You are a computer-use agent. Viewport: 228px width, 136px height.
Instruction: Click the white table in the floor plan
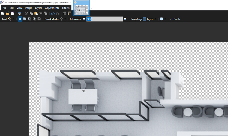83,96
